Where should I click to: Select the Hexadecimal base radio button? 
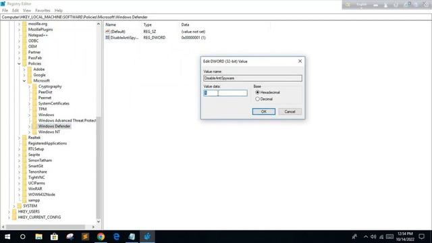coord(257,92)
